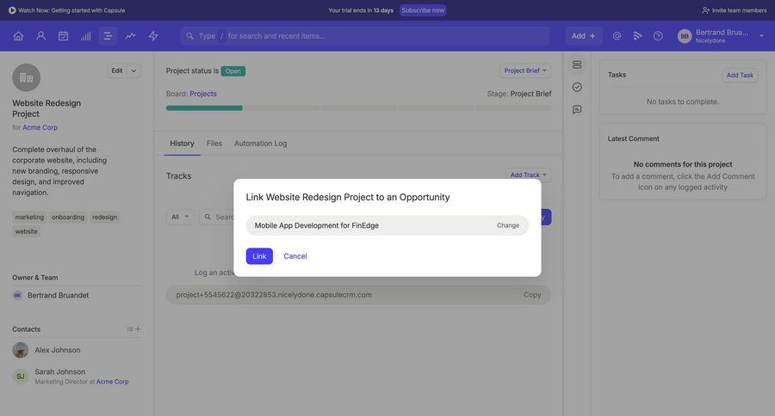775x416 pixels.
Task: Click the Link button in dialog
Action: pyautogui.click(x=259, y=256)
